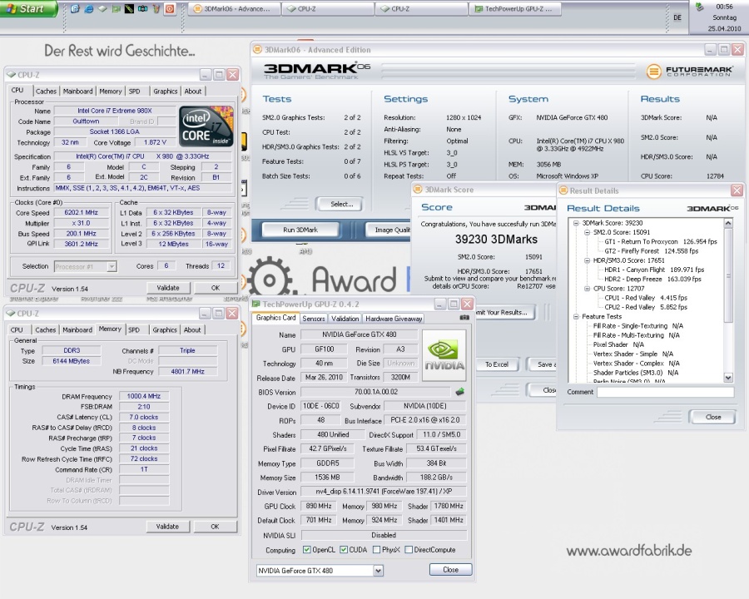Image resolution: width=749 pixels, height=599 pixels.
Task: Click Select... button in 3DMark06 Tests
Action: tap(342, 204)
